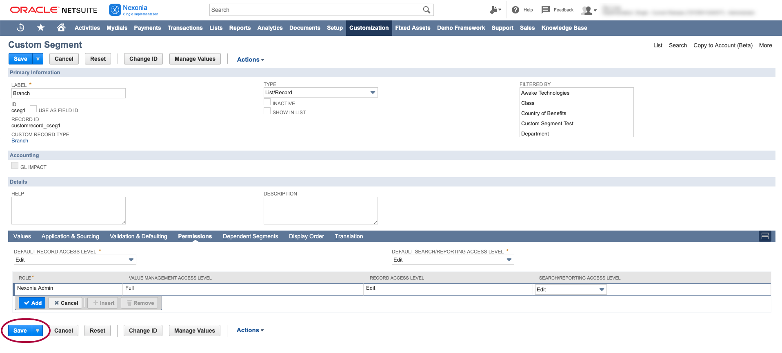Click Cancel in the role sublist
This screenshot has width=782, height=353.
click(66, 303)
